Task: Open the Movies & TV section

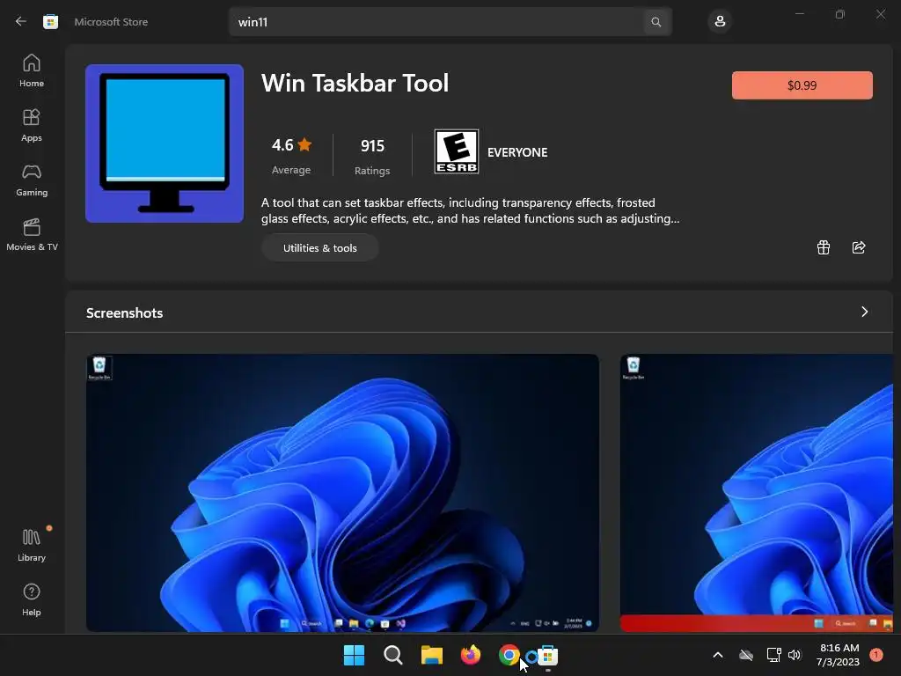Action: [x=32, y=234]
